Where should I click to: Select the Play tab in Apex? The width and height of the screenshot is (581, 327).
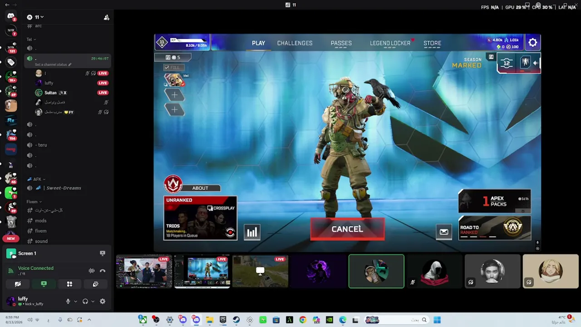258,43
